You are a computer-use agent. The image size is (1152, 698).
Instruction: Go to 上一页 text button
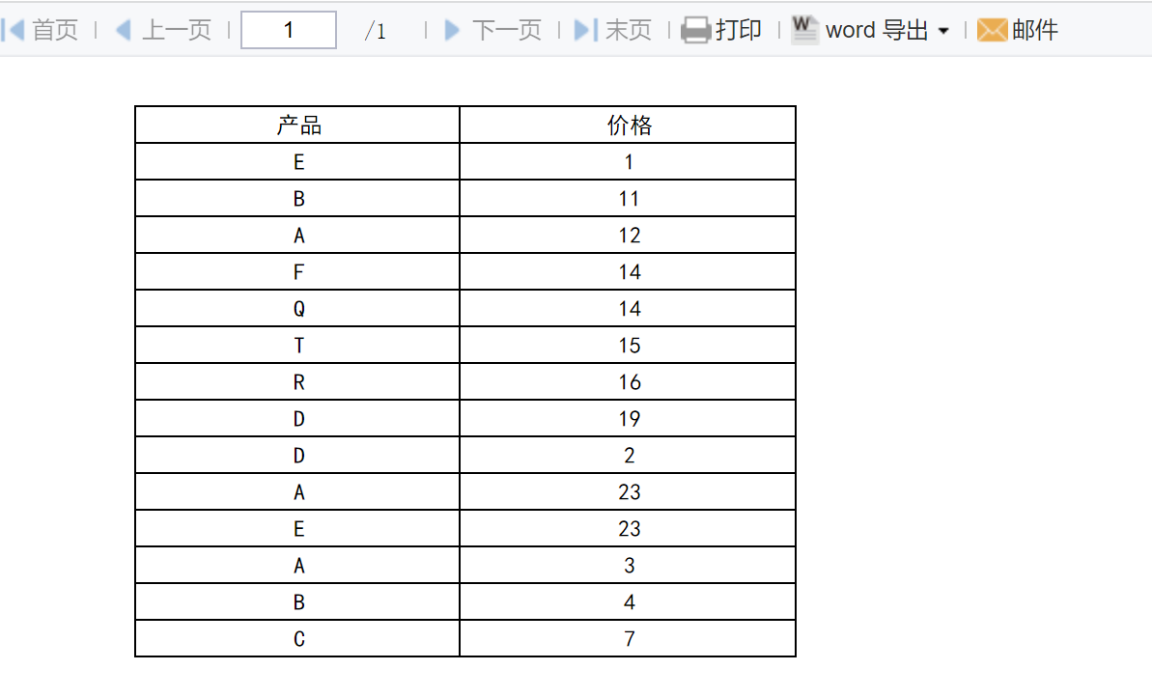[x=177, y=30]
